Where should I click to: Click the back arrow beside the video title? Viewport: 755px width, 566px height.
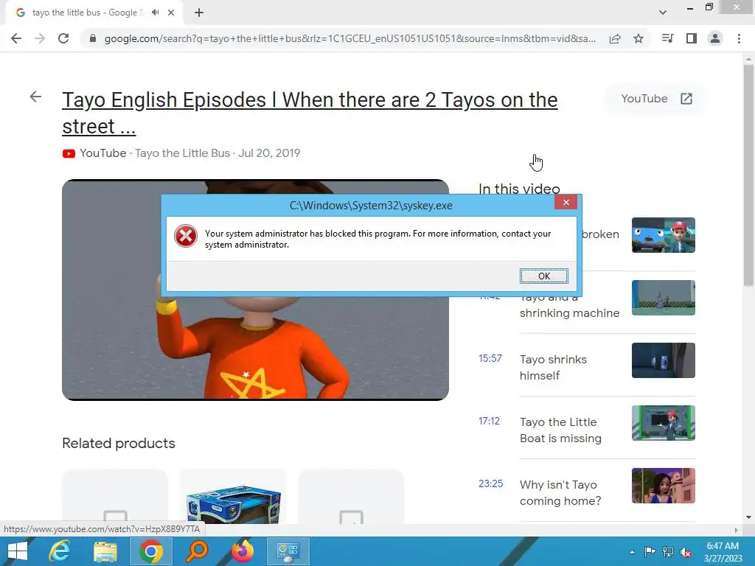(35, 97)
